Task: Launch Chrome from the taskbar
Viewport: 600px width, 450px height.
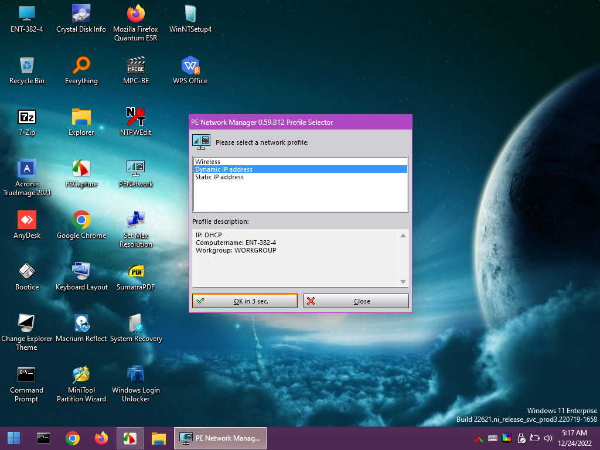Action: click(72, 438)
